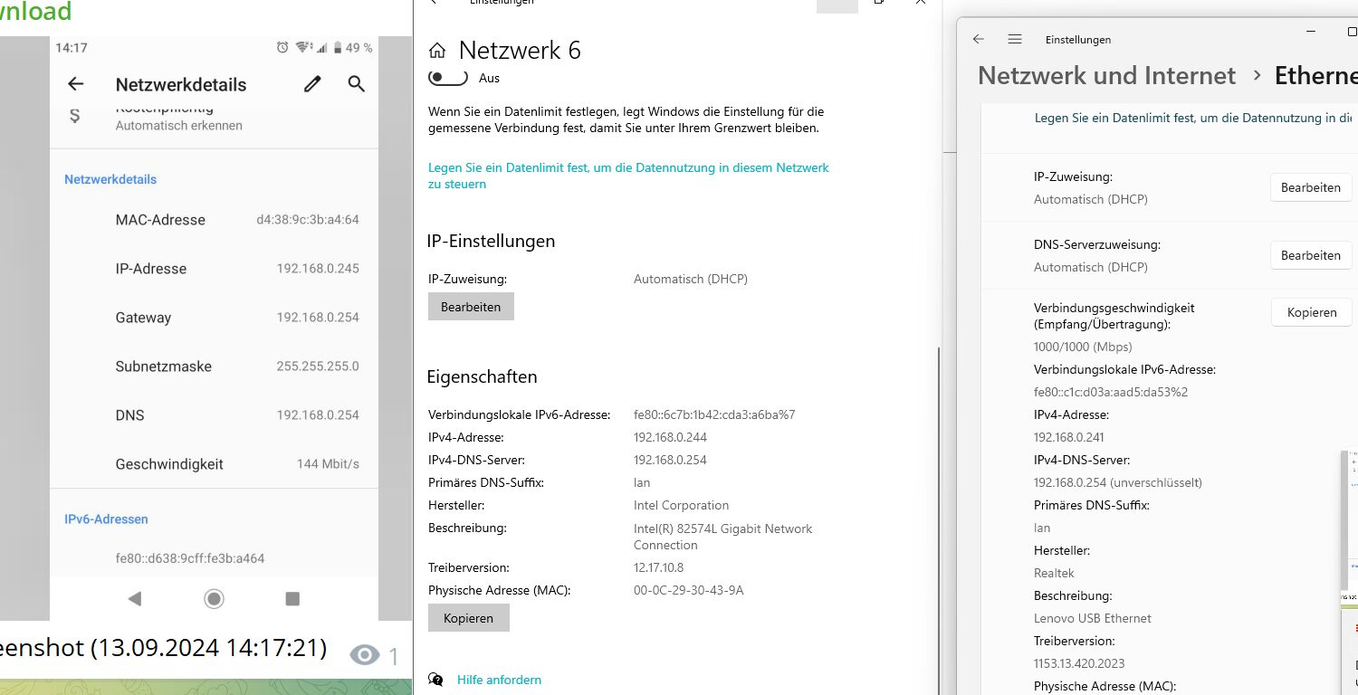Select the IP-Adresse 192.168.0.245 row on phone
This screenshot has width=1358, height=695.
[214, 269]
